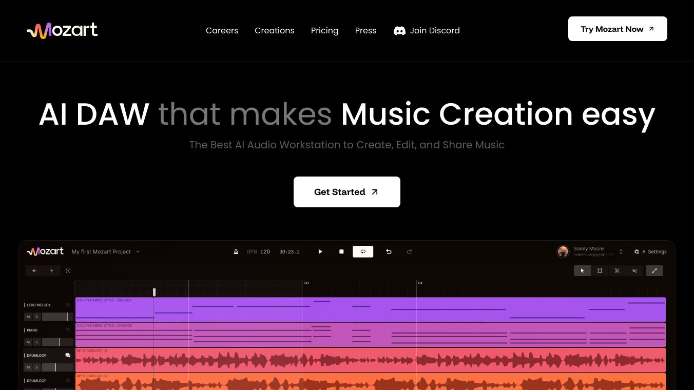Click the playhead handle on the timeline
This screenshot has width=694, height=390.
[x=154, y=292]
